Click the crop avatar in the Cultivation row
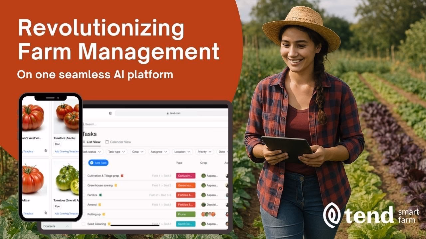This screenshot has width=426, height=239. tap(203, 176)
